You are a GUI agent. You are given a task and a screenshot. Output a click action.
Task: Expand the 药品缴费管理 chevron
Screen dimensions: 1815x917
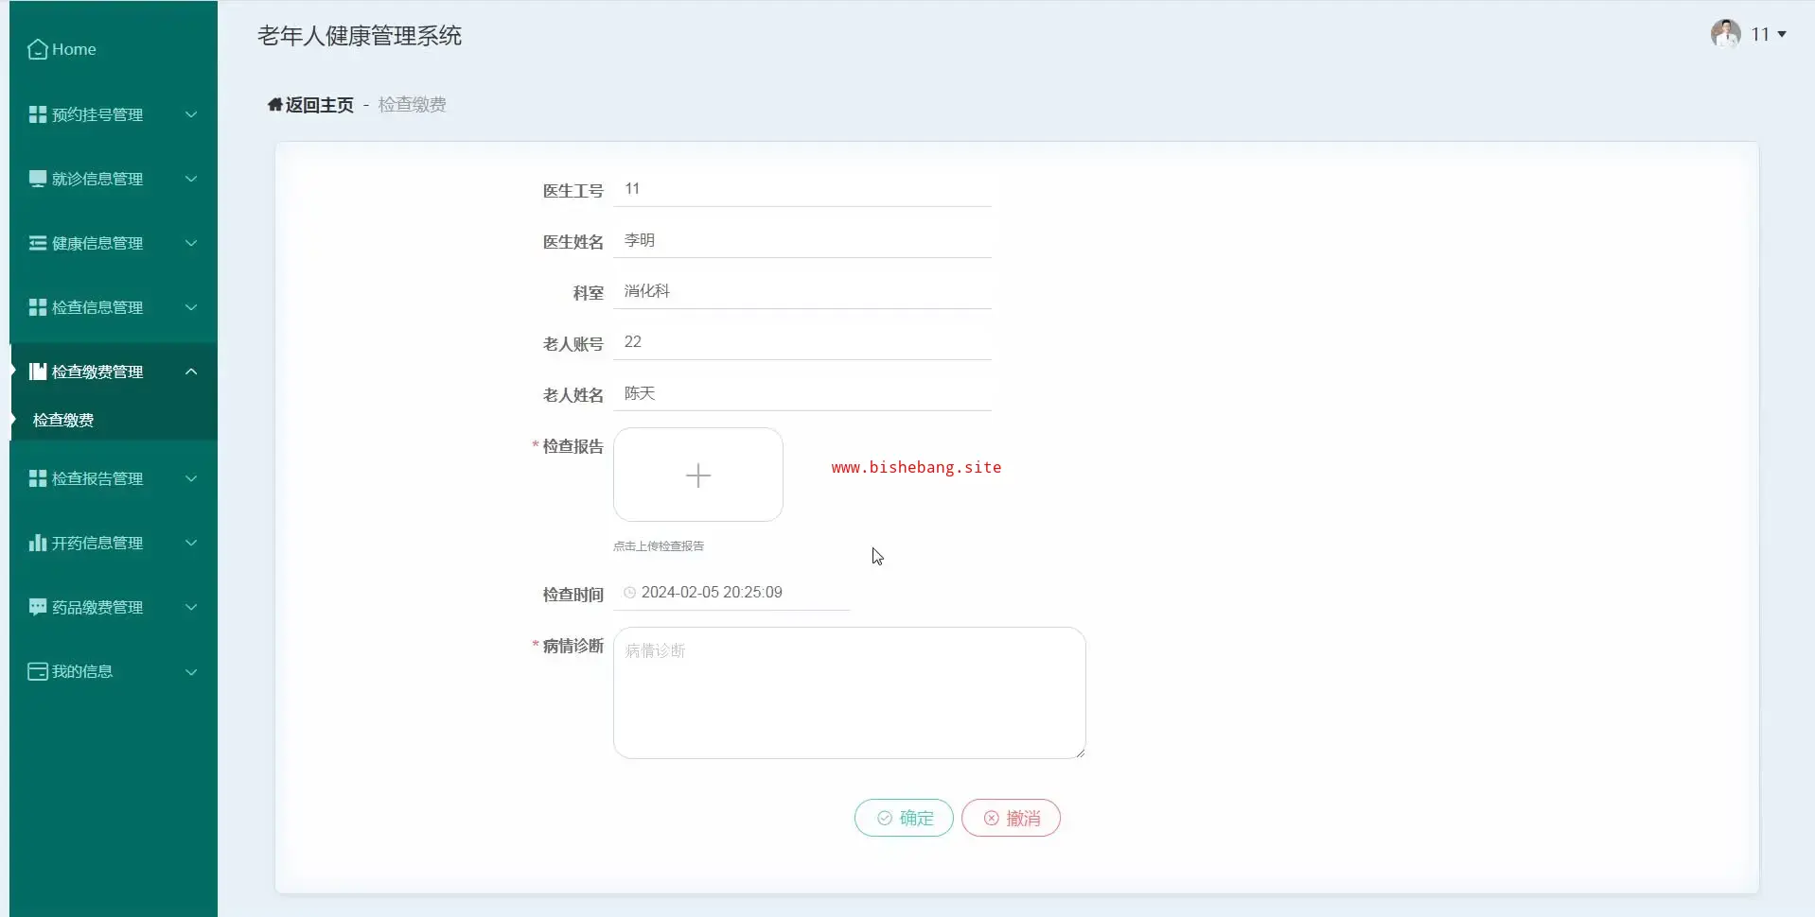pyautogui.click(x=191, y=607)
